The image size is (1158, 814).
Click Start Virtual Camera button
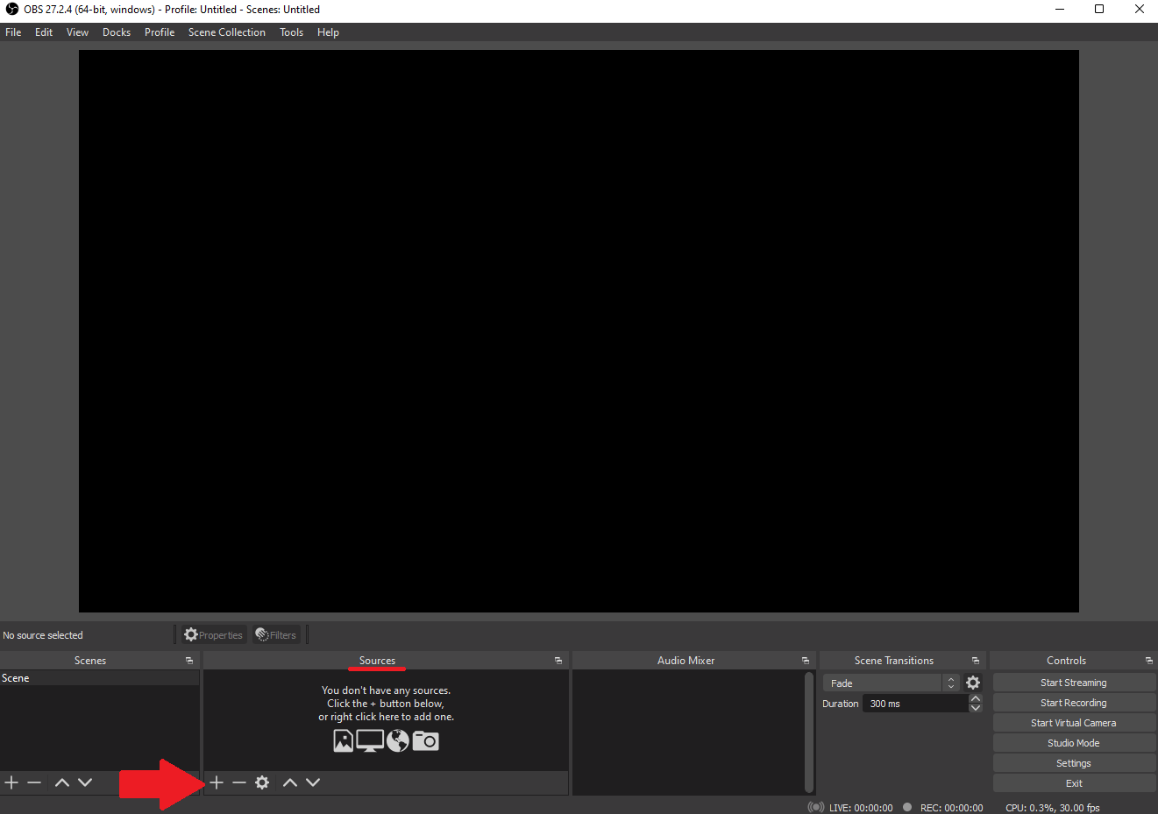point(1074,723)
